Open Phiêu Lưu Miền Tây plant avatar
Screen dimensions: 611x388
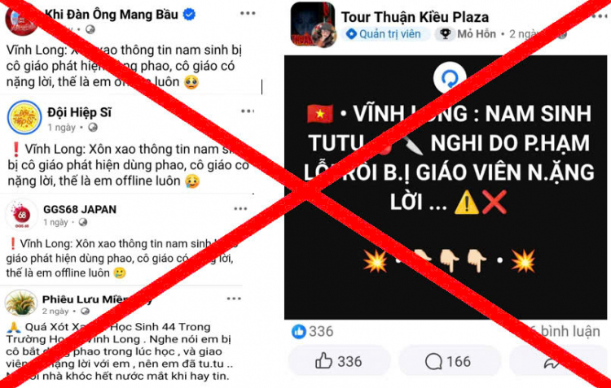tap(20, 303)
